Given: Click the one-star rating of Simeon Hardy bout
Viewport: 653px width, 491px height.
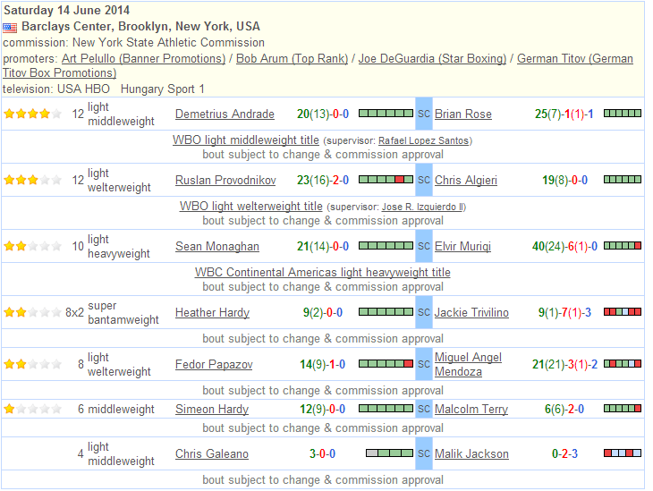Looking at the screenshot, I should [33, 409].
